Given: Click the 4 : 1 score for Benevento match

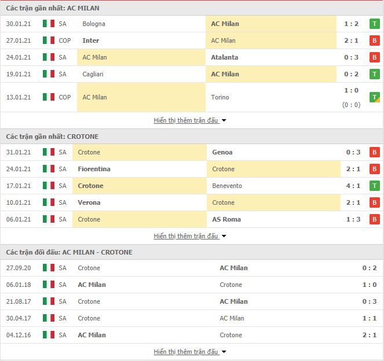Looking at the screenshot, I should 353,186.
